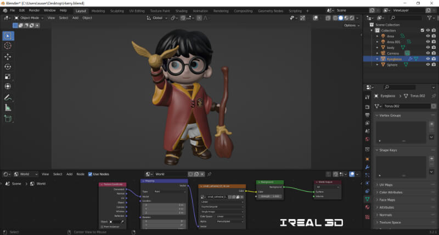439x235 pixels.
Task: Open the Modifiers wrench properties tab
Action: tap(367, 167)
